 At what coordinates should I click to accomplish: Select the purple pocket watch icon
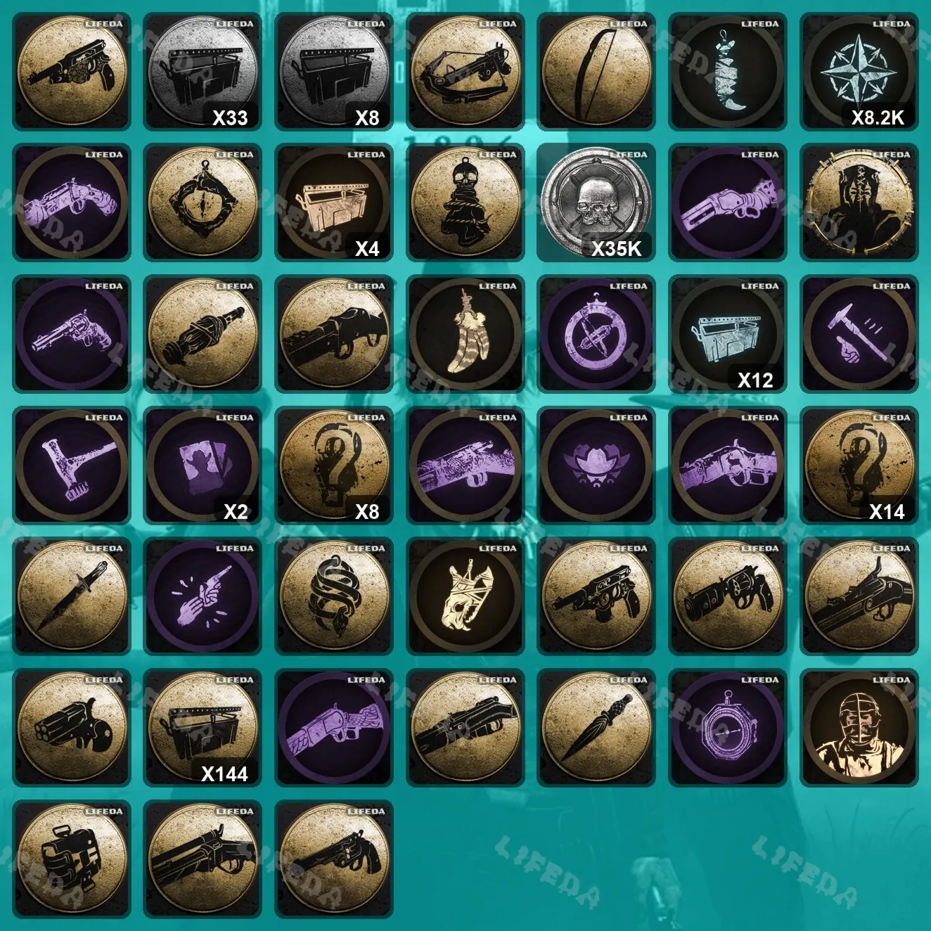tap(728, 728)
